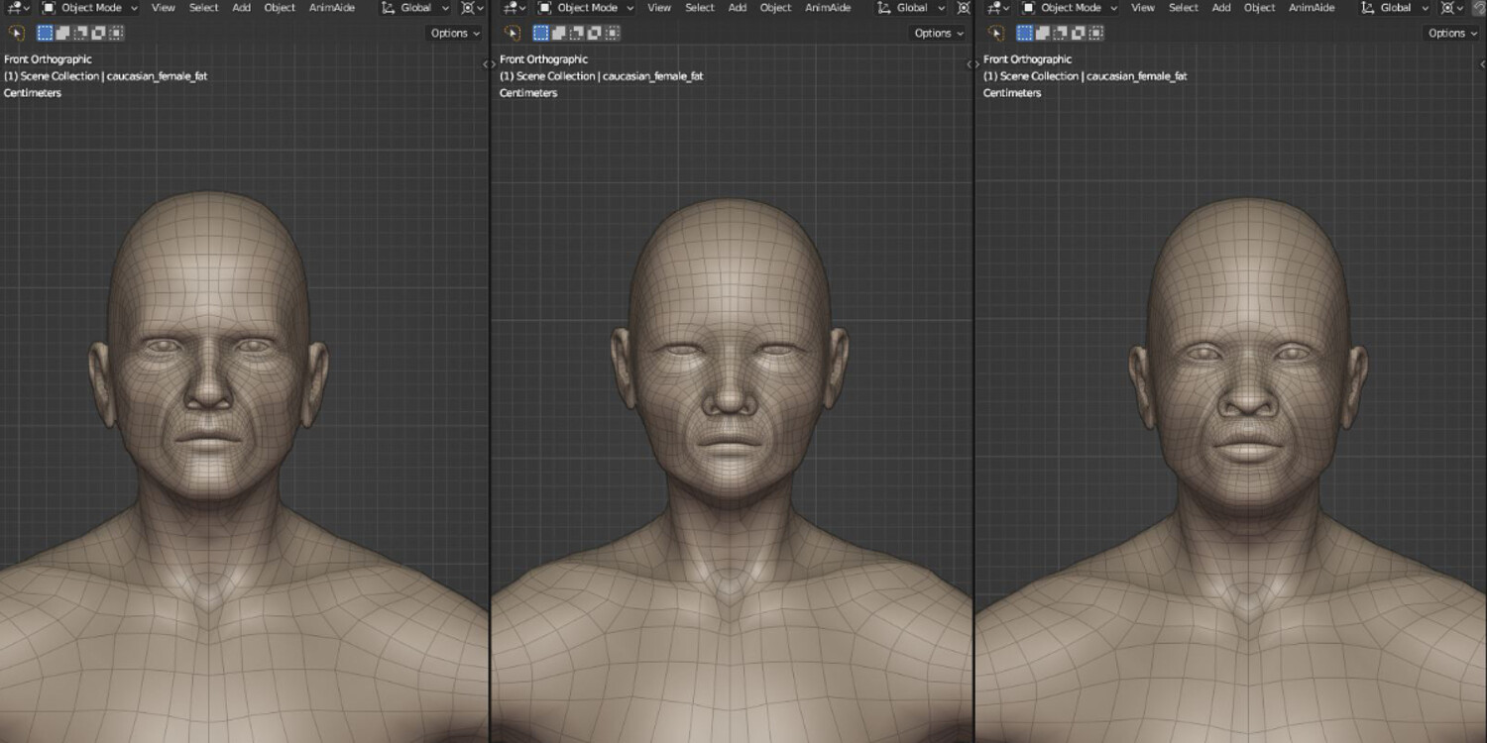Click Select Lasso tool icon in right viewport
Viewport: 1487px width, 743px height.
click(x=996, y=33)
